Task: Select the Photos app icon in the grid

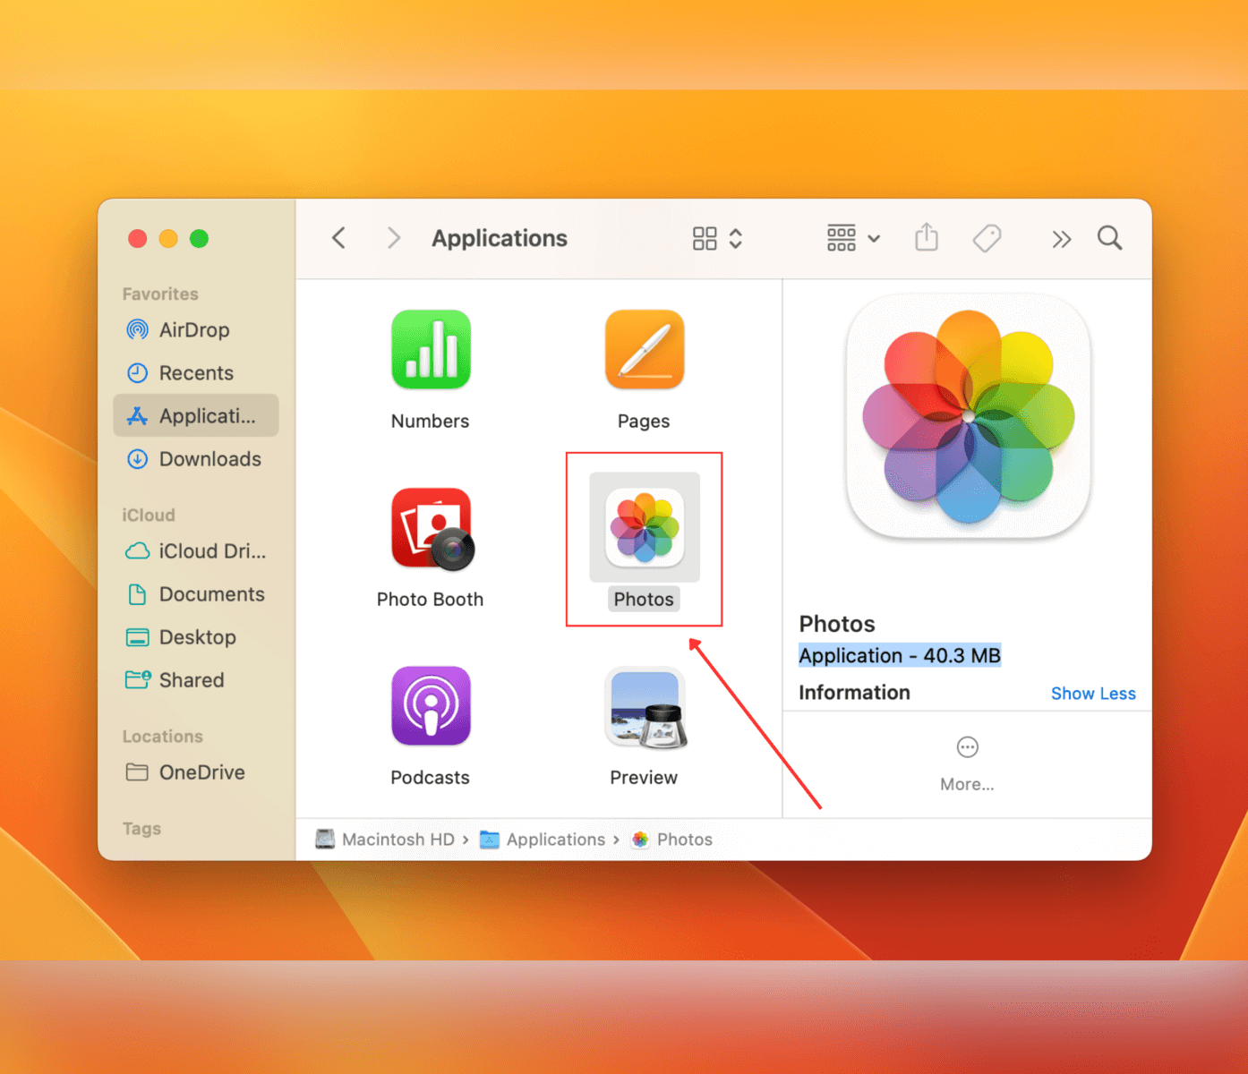Action: tap(645, 528)
